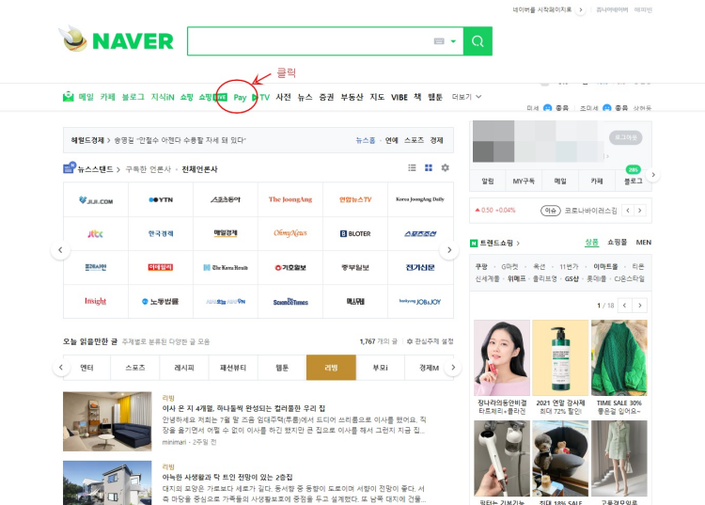Screen dimensions: 705x505
Task: Open 쇼핑LIVE link
Action: click(212, 97)
